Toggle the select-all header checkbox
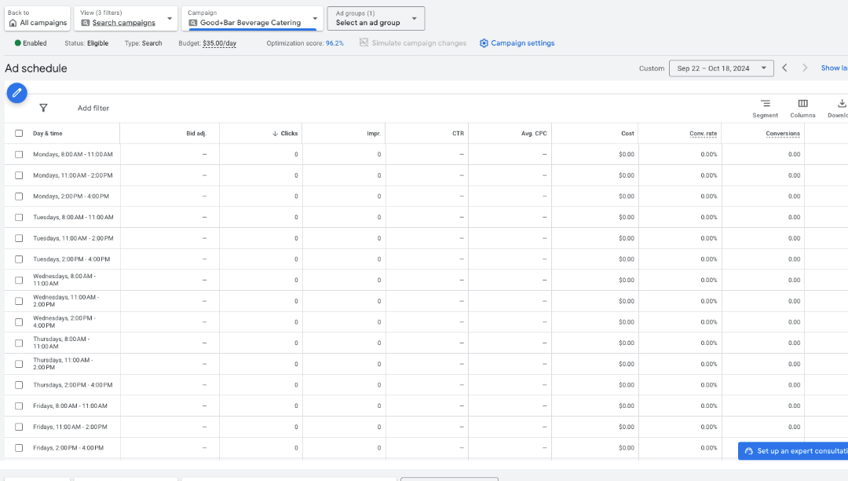The height and width of the screenshot is (481, 848). coord(19,134)
